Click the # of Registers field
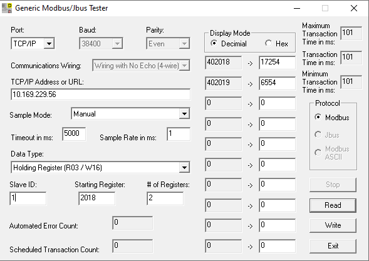Viewport: 369px width, 261px height. tap(165, 198)
